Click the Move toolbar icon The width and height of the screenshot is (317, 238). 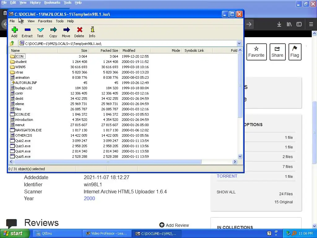tap(66, 30)
